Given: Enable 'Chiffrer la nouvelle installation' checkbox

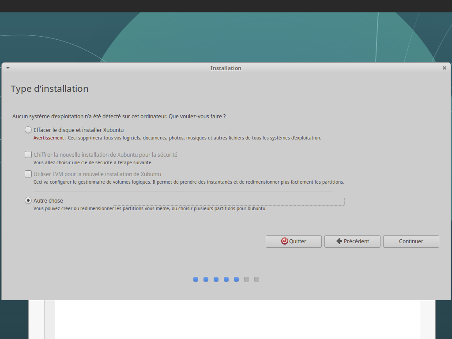Looking at the screenshot, I should tap(29, 154).
